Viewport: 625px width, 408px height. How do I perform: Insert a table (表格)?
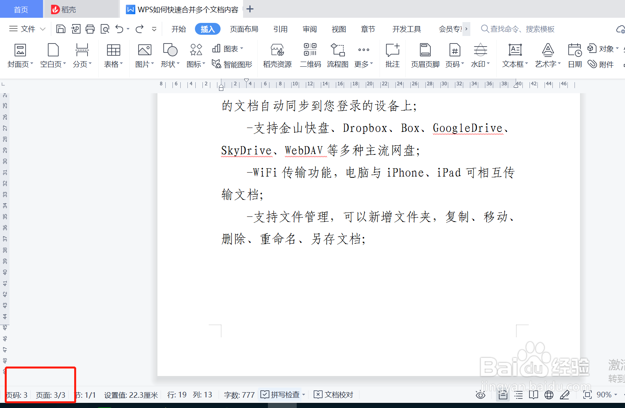[x=113, y=56]
